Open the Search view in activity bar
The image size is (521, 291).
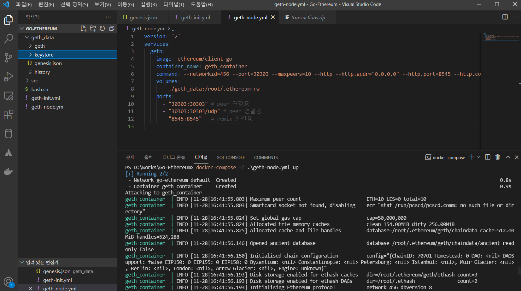click(x=9, y=39)
